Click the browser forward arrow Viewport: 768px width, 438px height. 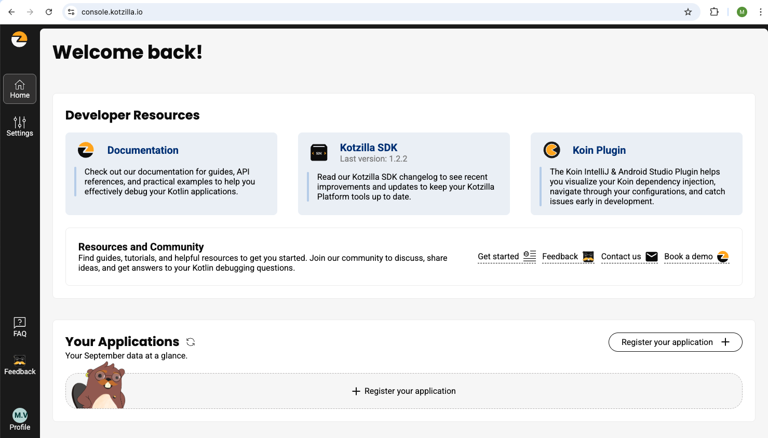point(30,12)
